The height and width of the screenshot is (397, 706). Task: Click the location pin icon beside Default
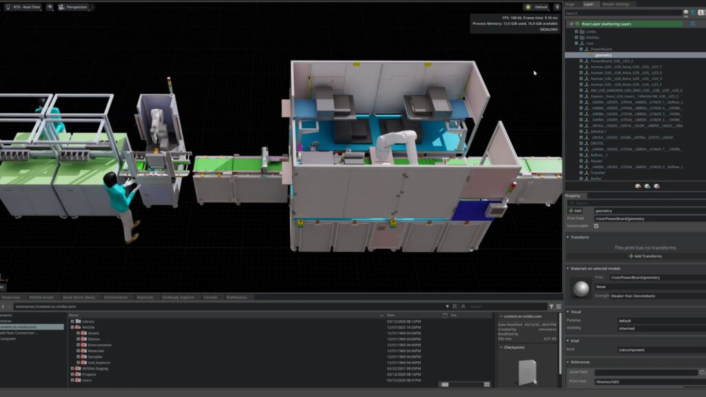(557, 7)
